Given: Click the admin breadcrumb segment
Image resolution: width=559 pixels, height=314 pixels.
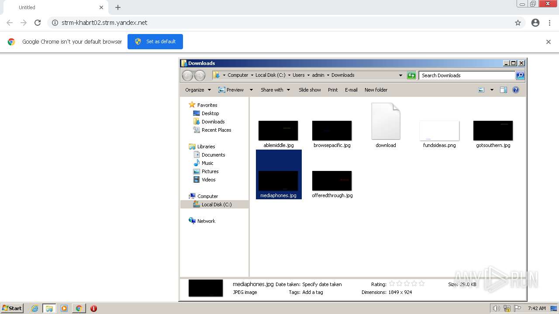Looking at the screenshot, I should coord(318,75).
